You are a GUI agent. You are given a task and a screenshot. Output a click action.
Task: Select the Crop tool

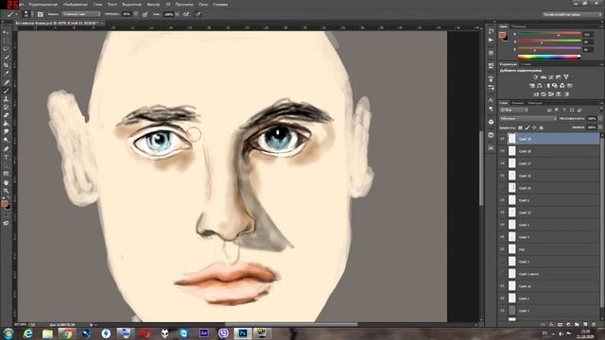pos(6,65)
